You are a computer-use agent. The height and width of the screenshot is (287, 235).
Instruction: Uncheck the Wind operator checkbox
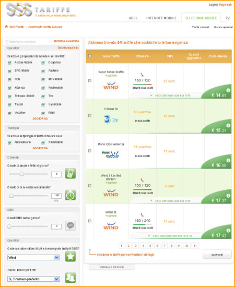pos(43,113)
